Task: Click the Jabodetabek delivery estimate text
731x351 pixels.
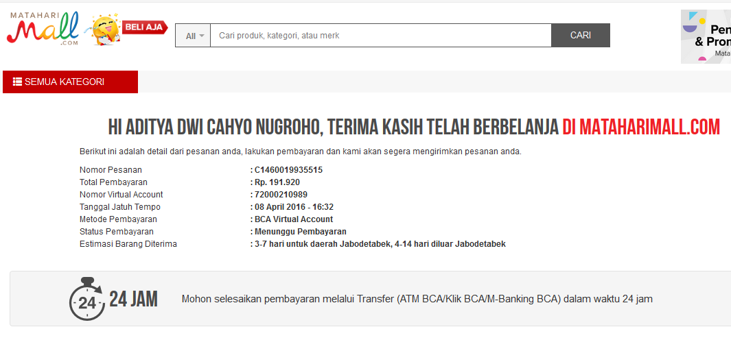Action: (x=380, y=244)
